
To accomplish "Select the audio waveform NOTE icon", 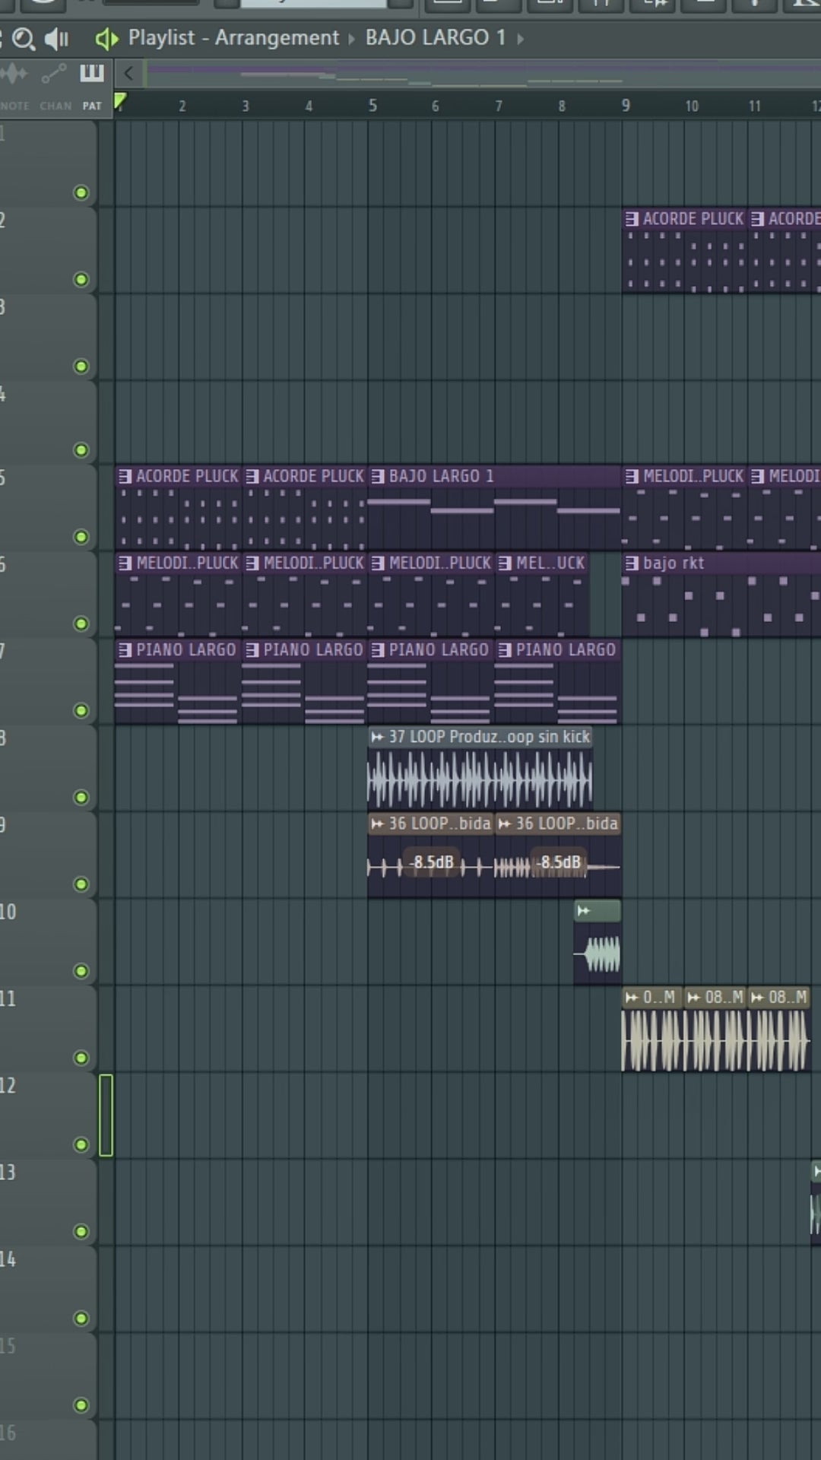I will coord(14,75).
